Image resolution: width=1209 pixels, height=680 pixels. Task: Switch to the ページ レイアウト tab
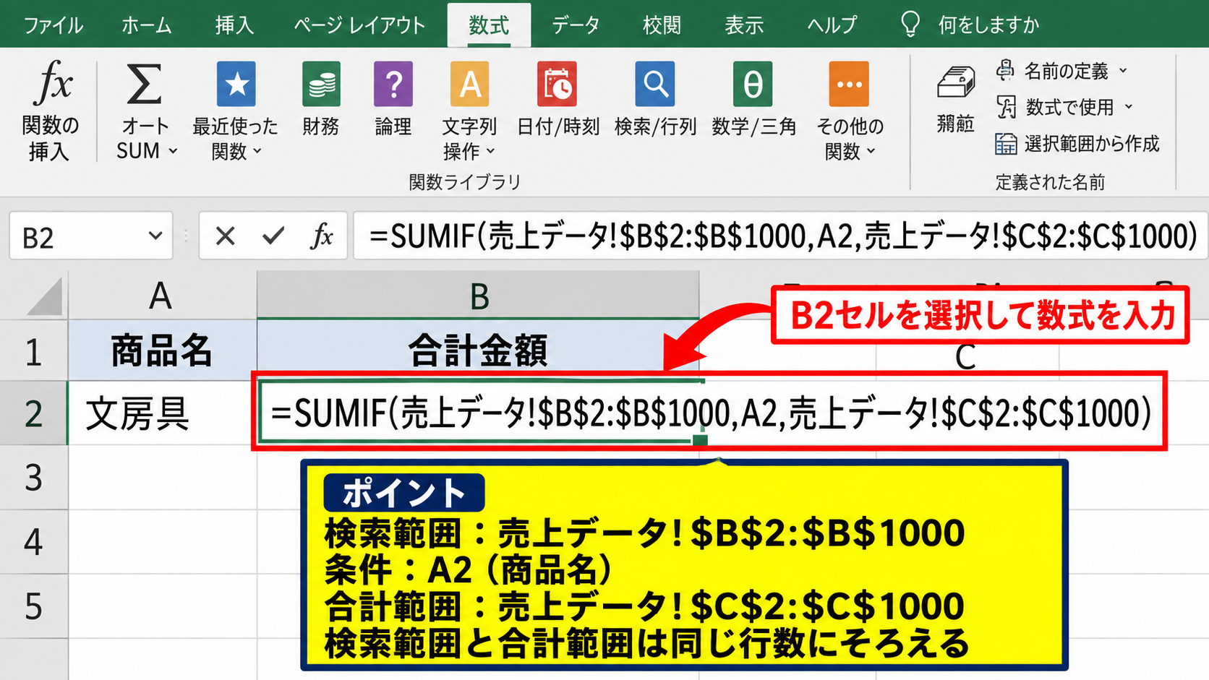pos(359,25)
